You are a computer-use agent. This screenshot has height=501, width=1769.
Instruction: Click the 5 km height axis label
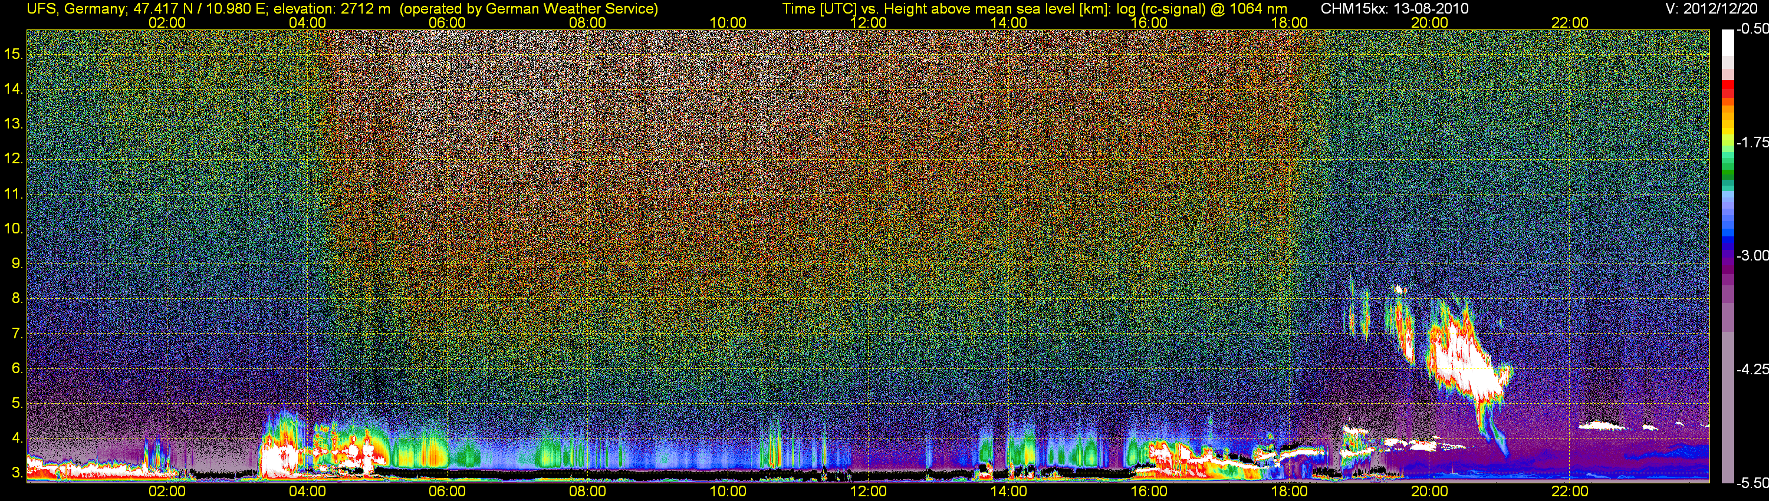[x=17, y=404]
